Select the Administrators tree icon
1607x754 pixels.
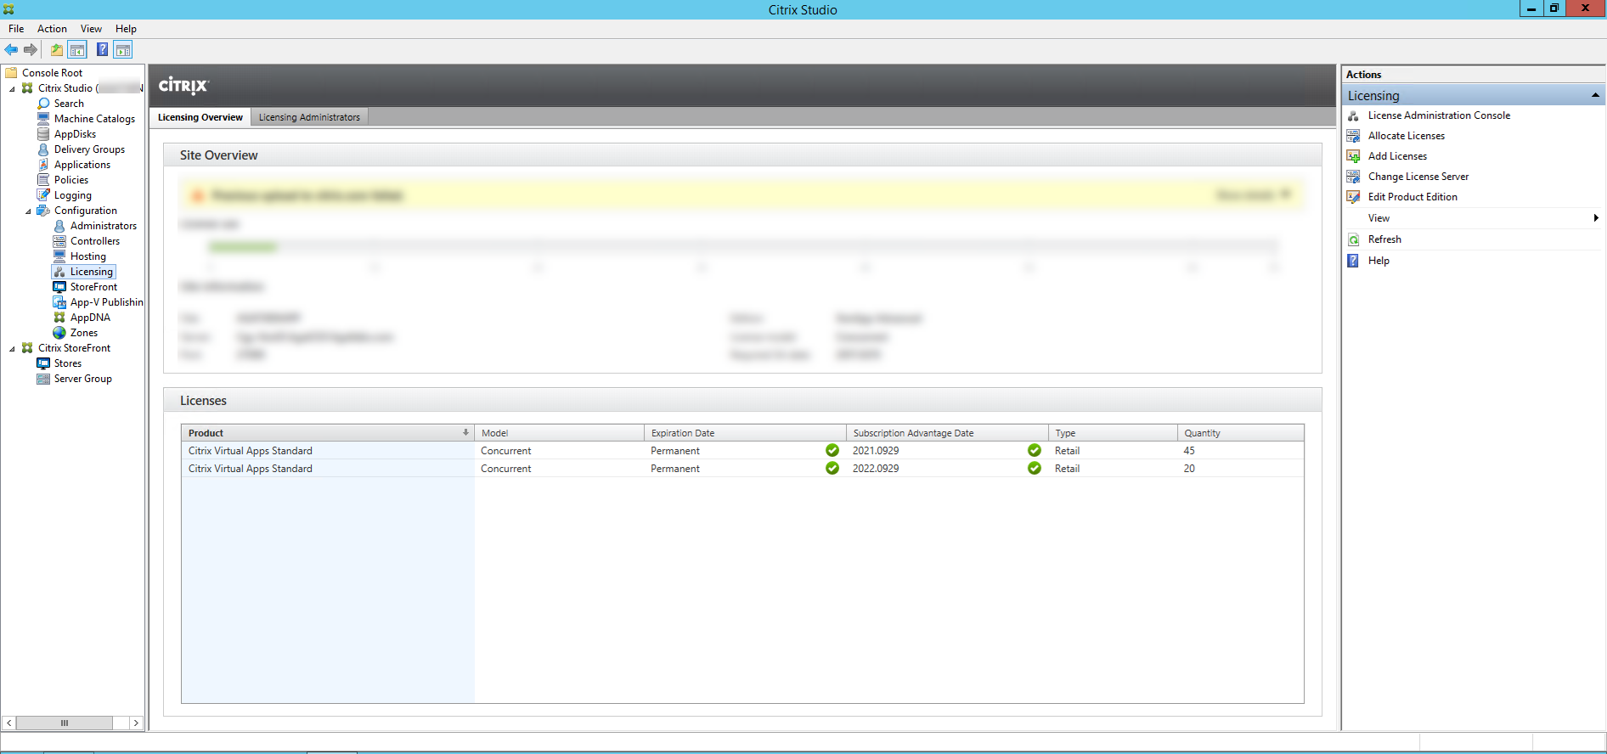coord(59,226)
